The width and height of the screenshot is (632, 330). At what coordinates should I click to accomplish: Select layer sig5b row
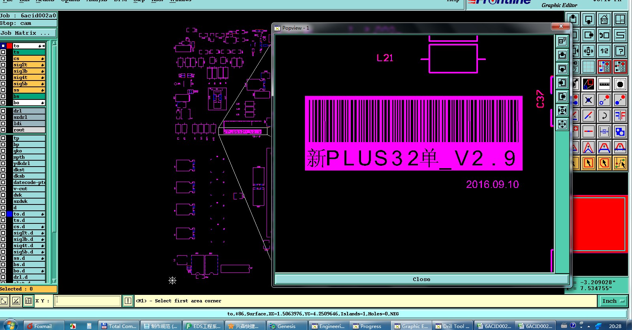pyautogui.click(x=29, y=84)
